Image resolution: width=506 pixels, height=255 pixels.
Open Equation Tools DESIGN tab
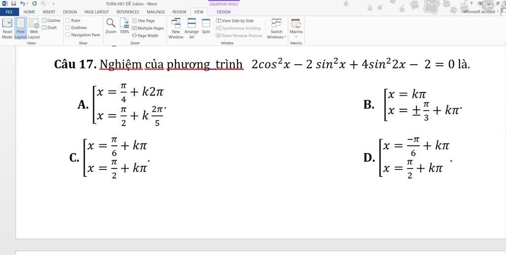coord(224,12)
